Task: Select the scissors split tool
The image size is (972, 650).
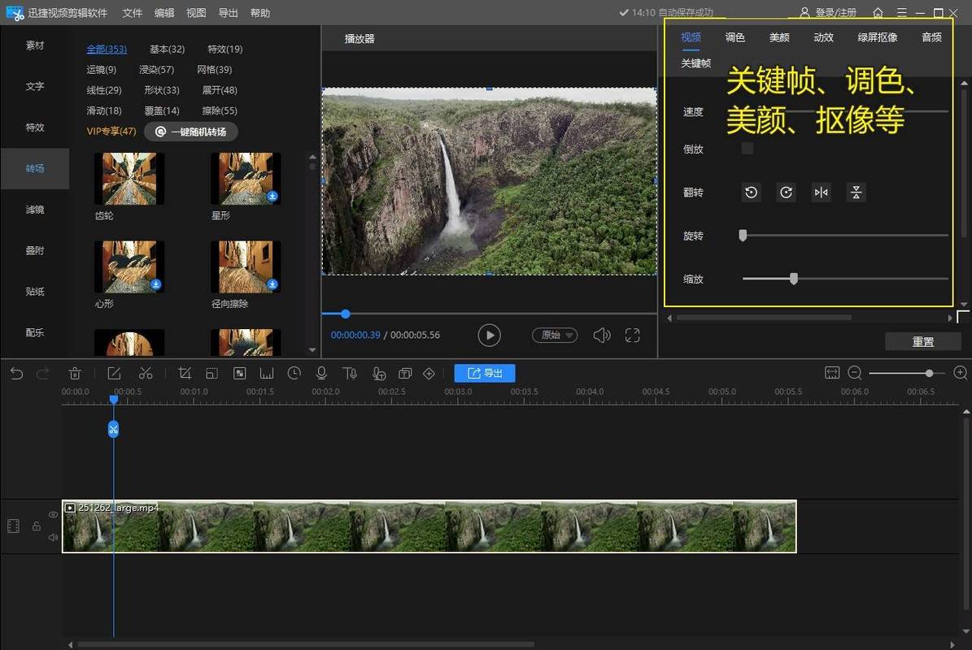Action: pos(146,373)
